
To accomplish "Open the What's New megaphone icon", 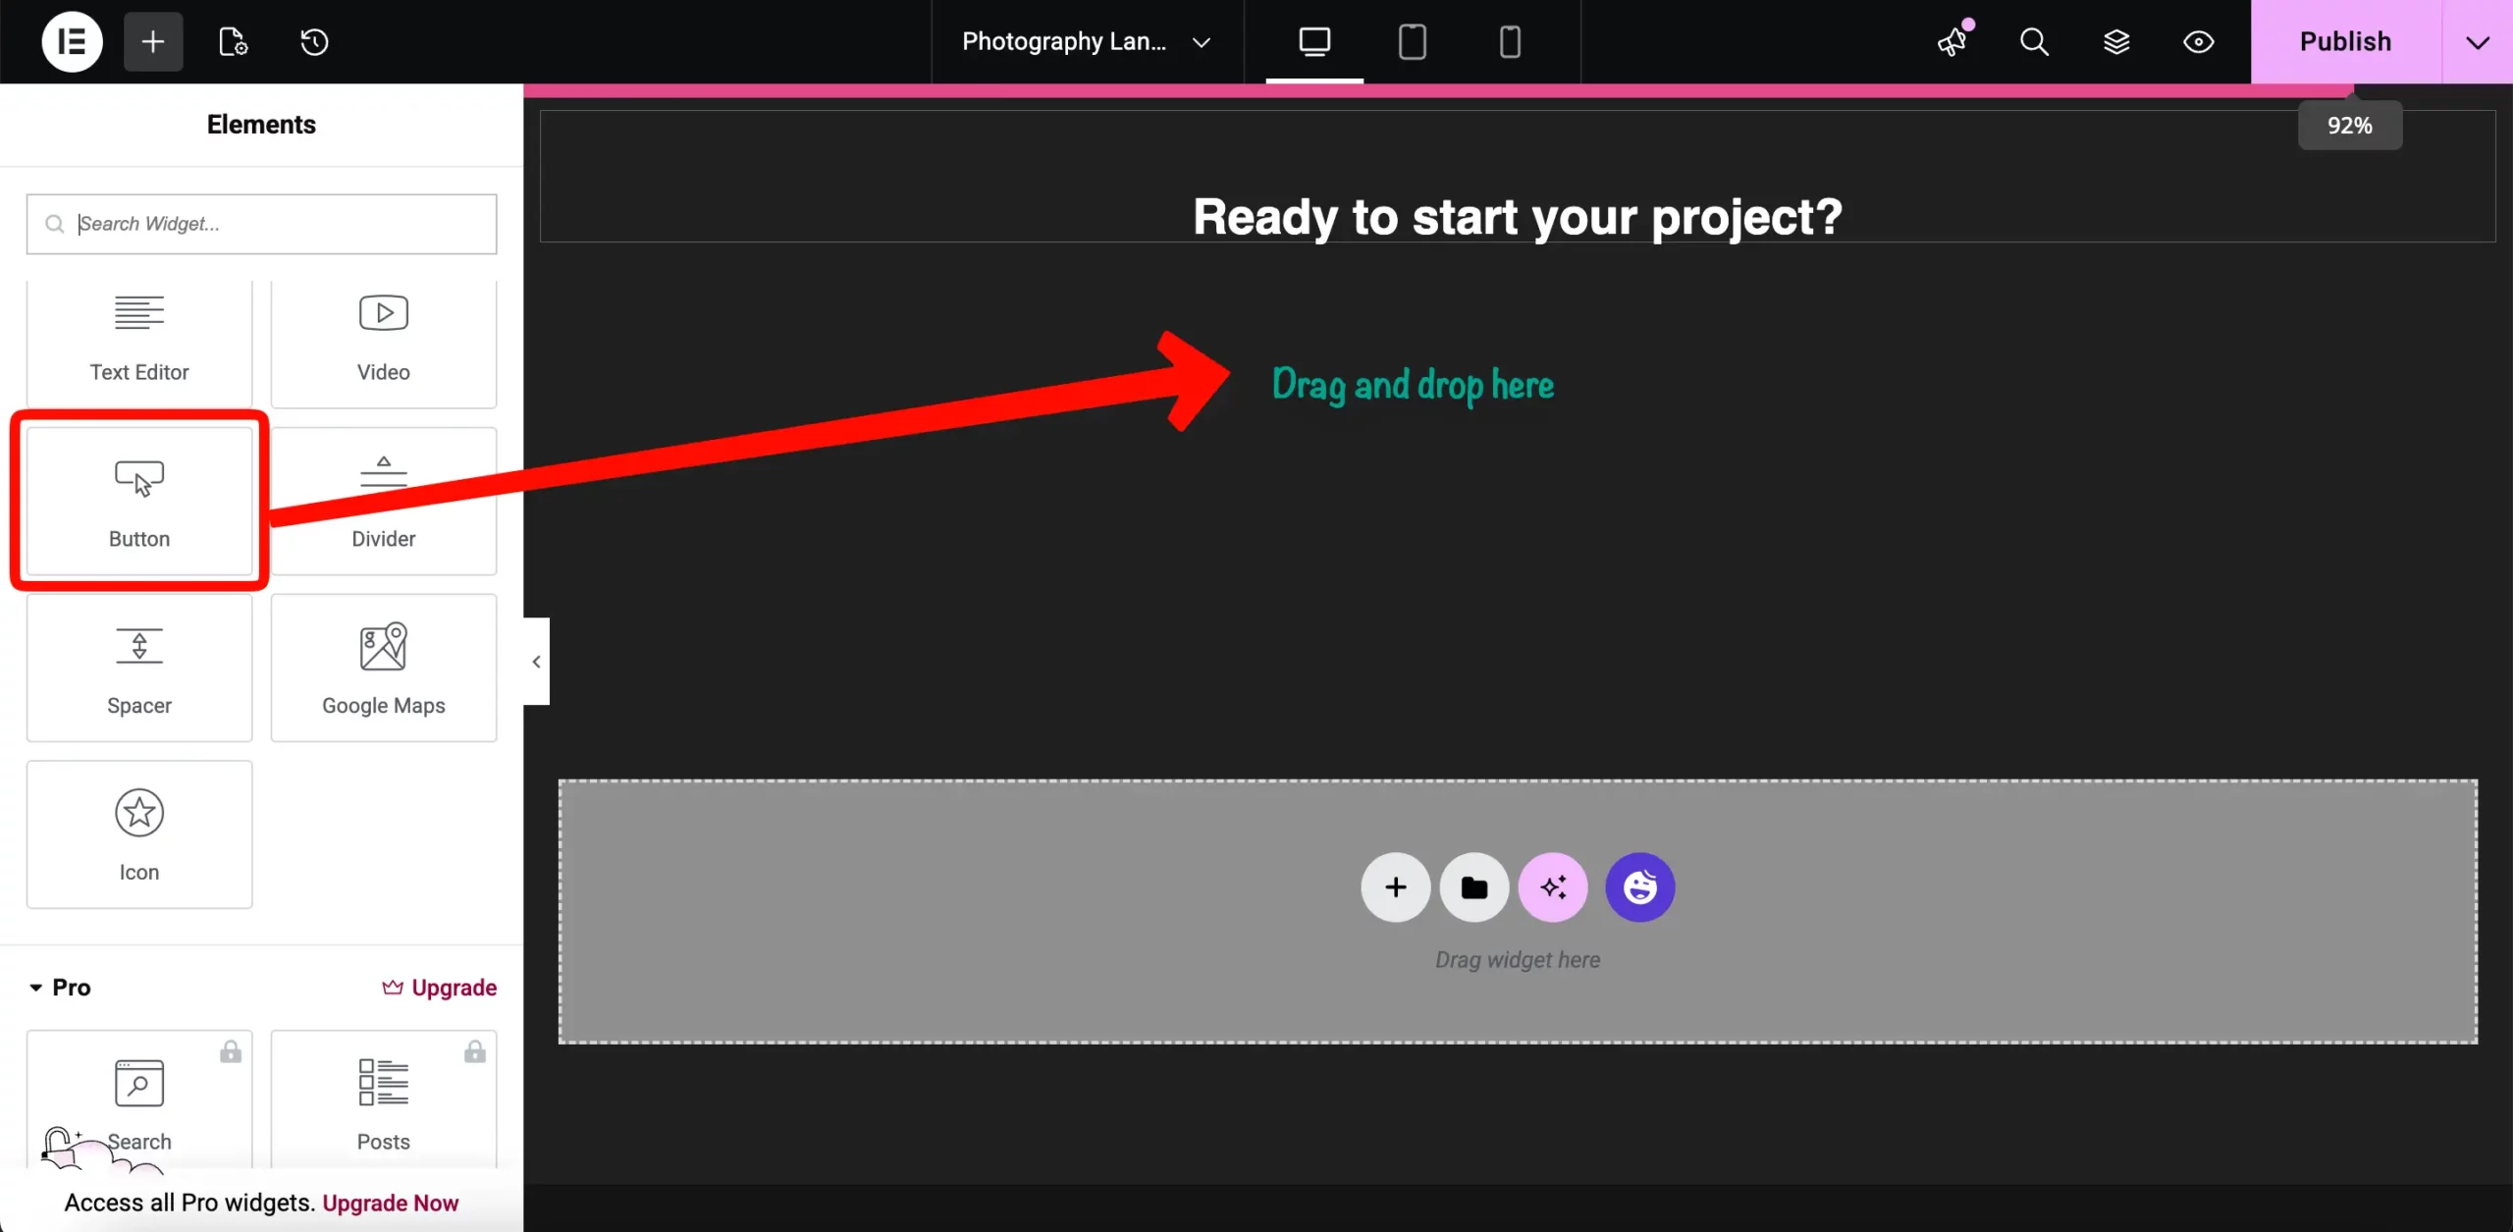I will (1952, 41).
